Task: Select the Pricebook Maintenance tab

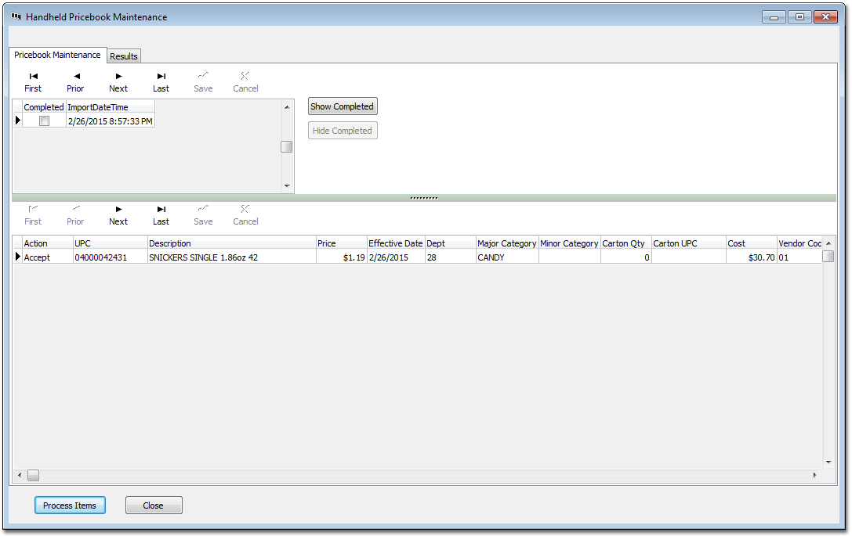Action: coord(57,56)
